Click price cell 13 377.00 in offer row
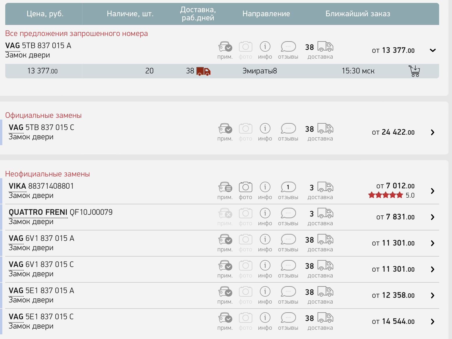The width and height of the screenshot is (452, 339). pyautogui.click(x=42, y=71)
